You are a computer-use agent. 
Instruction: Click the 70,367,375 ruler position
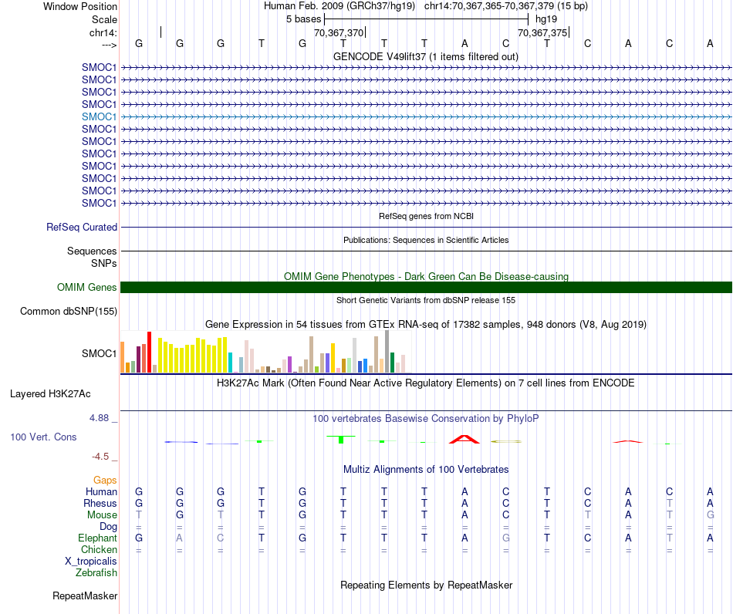542,32
